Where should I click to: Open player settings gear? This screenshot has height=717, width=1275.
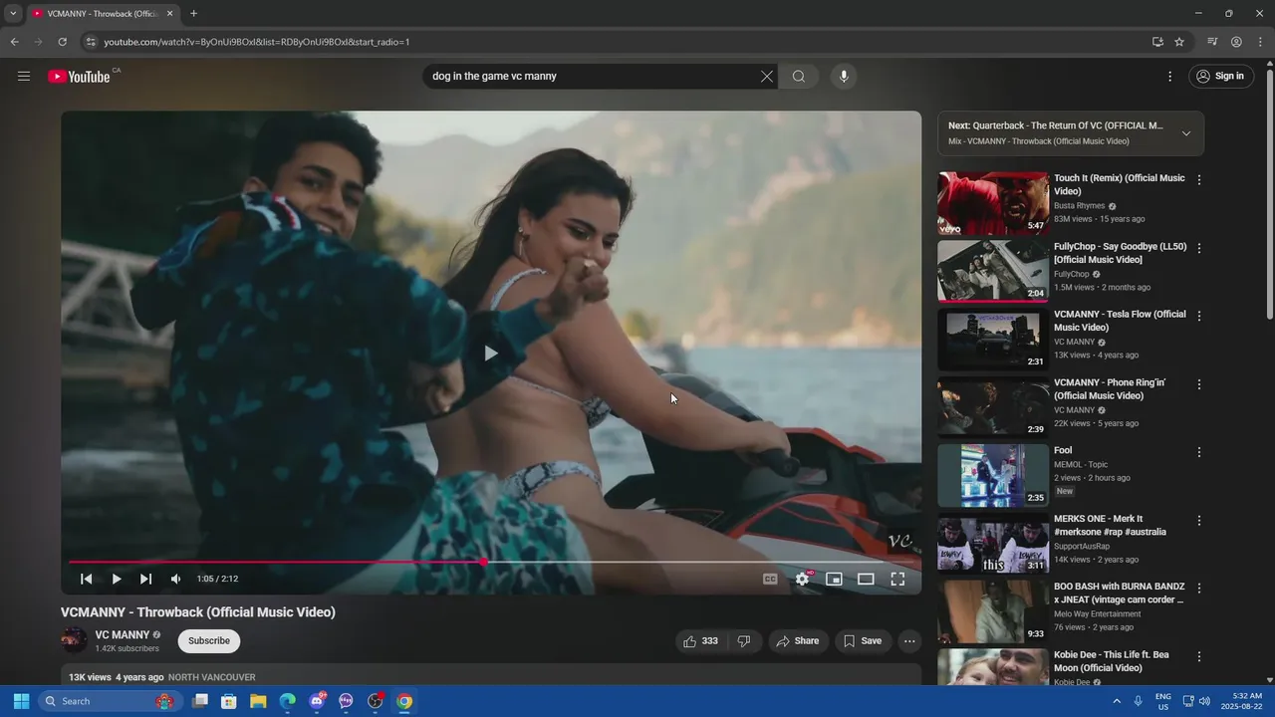tap(803, 579)
